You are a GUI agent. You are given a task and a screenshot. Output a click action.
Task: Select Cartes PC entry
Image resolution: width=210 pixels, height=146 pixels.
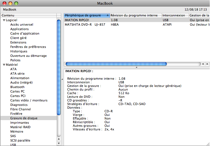tap(17, 91)
